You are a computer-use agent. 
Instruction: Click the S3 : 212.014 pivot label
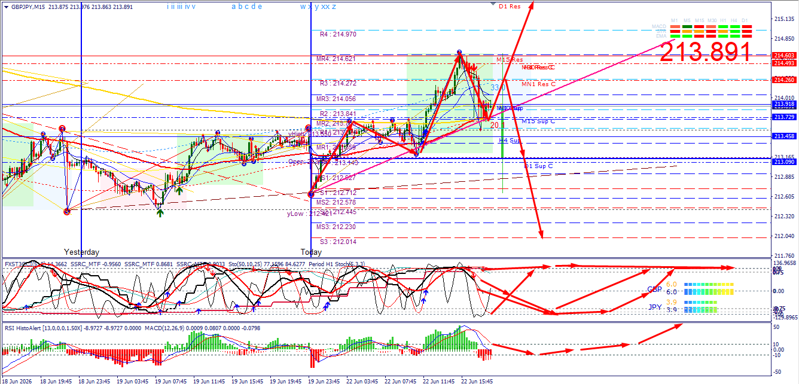point(338,242)
